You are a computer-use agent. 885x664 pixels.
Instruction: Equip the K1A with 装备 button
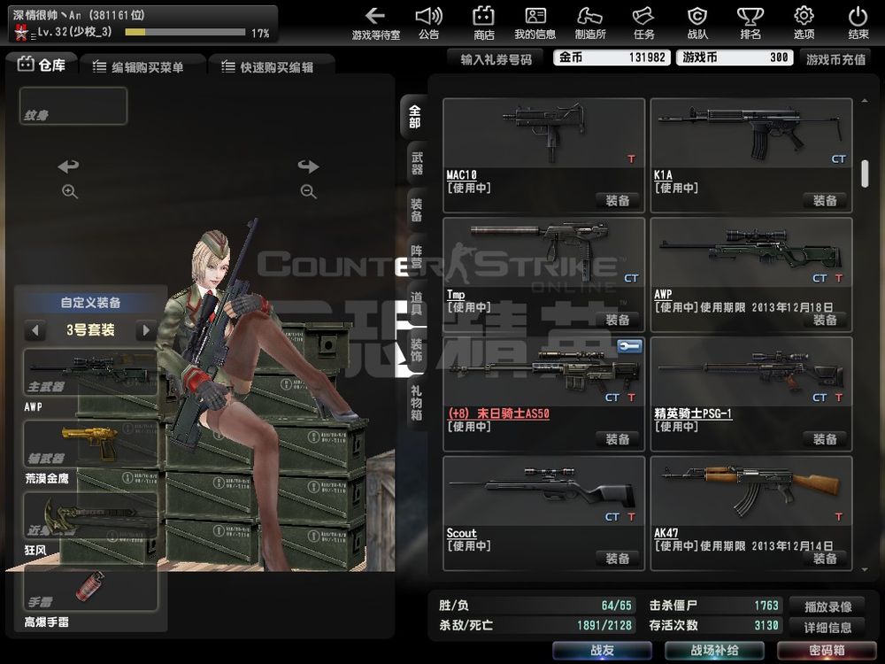(x=825, y=200)
